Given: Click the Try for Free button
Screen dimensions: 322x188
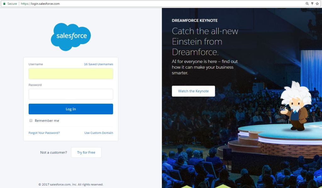Looking at the screenshot, I should tap(86, 152).
